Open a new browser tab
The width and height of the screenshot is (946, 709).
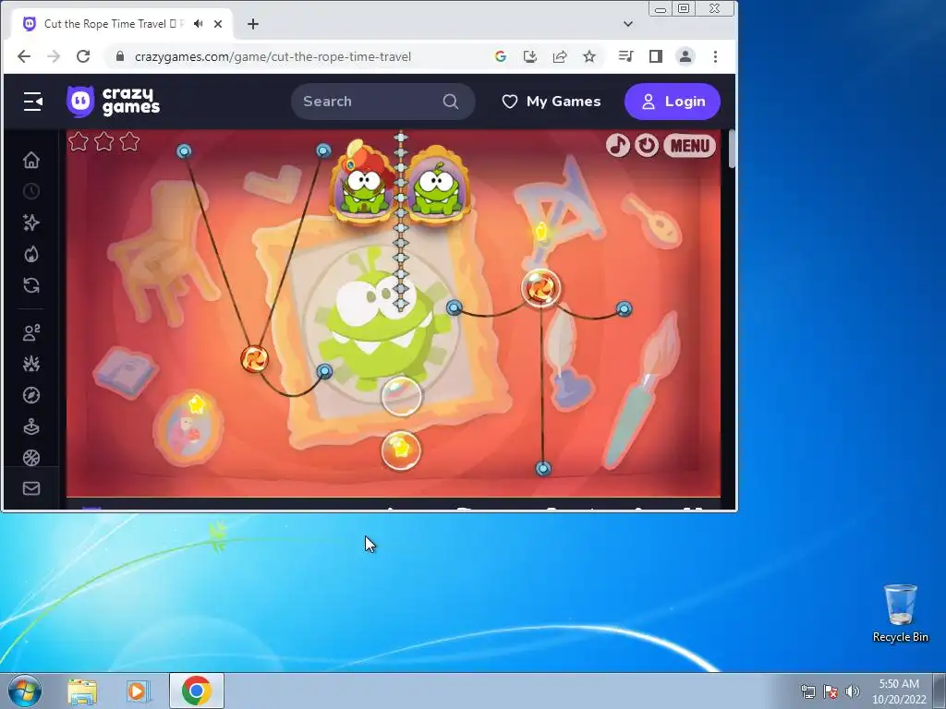(x=253, y=23)
